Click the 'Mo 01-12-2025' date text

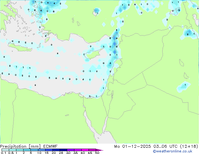coord(132,146)
